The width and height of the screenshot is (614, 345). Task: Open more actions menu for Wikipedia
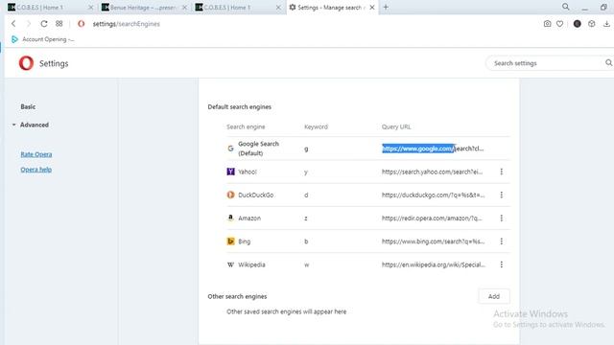[501, 264]
